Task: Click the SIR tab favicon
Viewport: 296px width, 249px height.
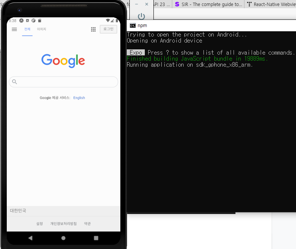Action: coord(177,4)
